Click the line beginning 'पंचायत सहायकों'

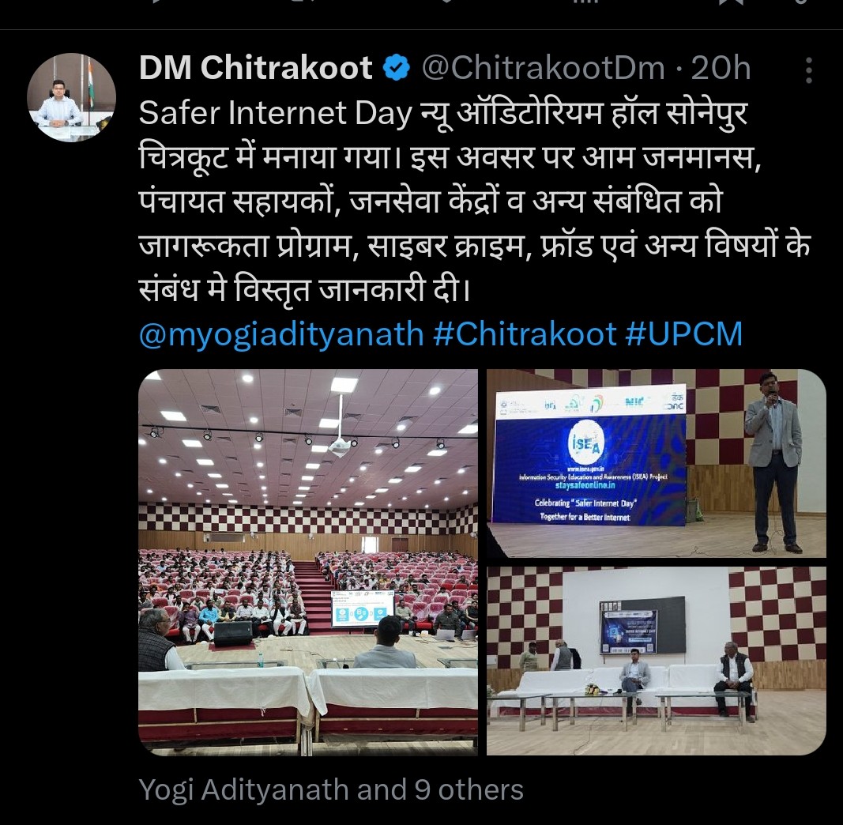(430, 202)
